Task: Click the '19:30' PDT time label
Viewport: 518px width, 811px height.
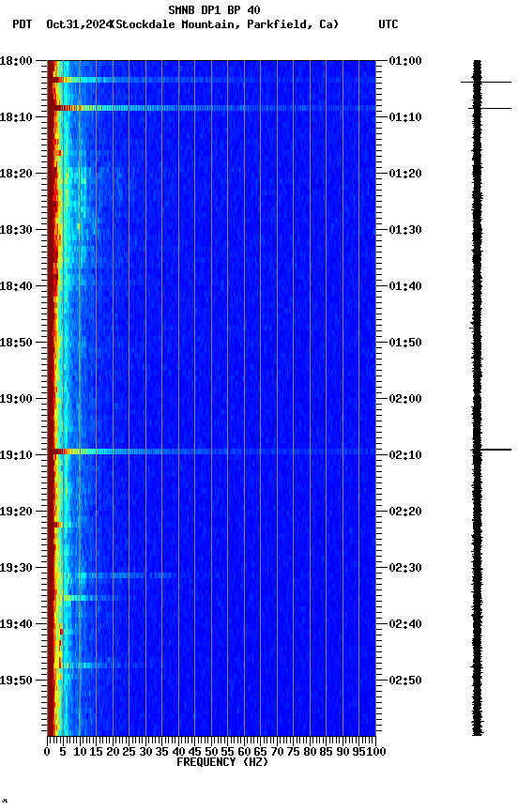Action: [16, 568]
